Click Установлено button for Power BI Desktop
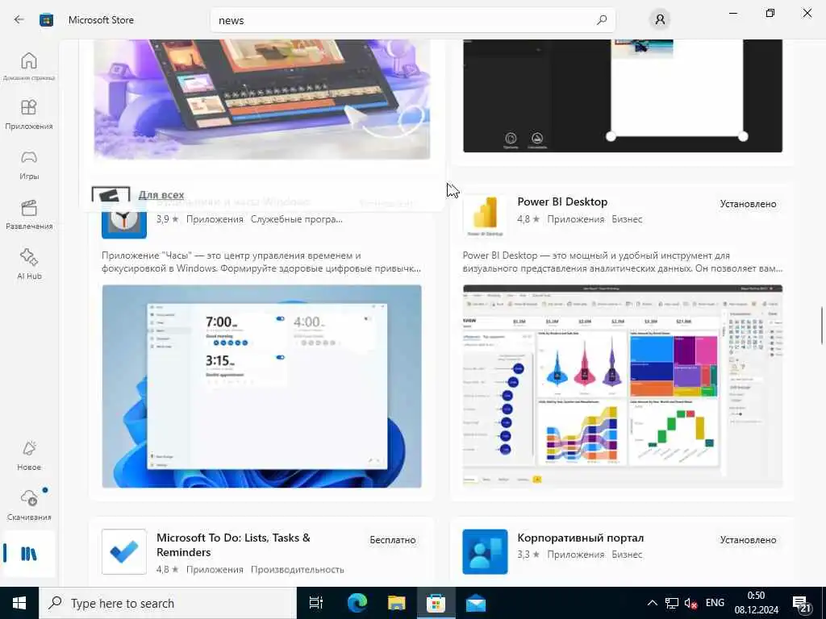 (x=748, y=204)
